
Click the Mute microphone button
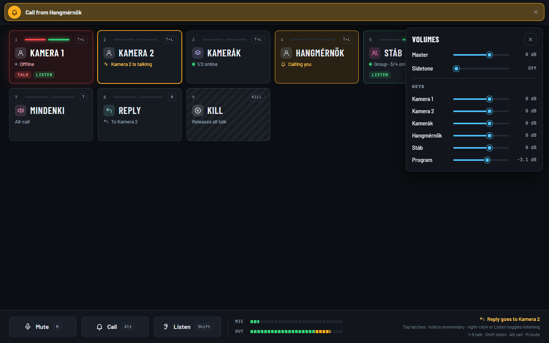pyautogui.click(x=43, y=327)
